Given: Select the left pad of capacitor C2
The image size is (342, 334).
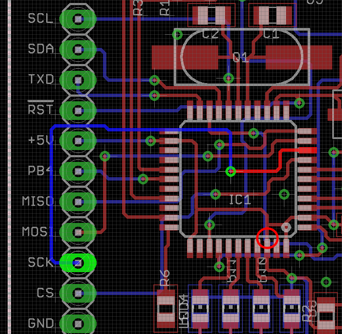Looking at the screenshot, I should pyautogui.click(x=200, y=15).
